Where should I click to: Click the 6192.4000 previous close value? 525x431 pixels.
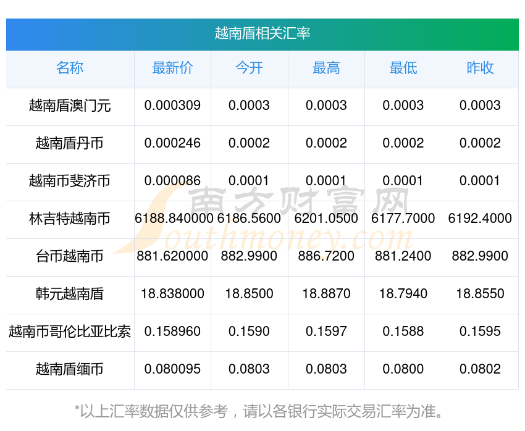click(x=480, y=219)
